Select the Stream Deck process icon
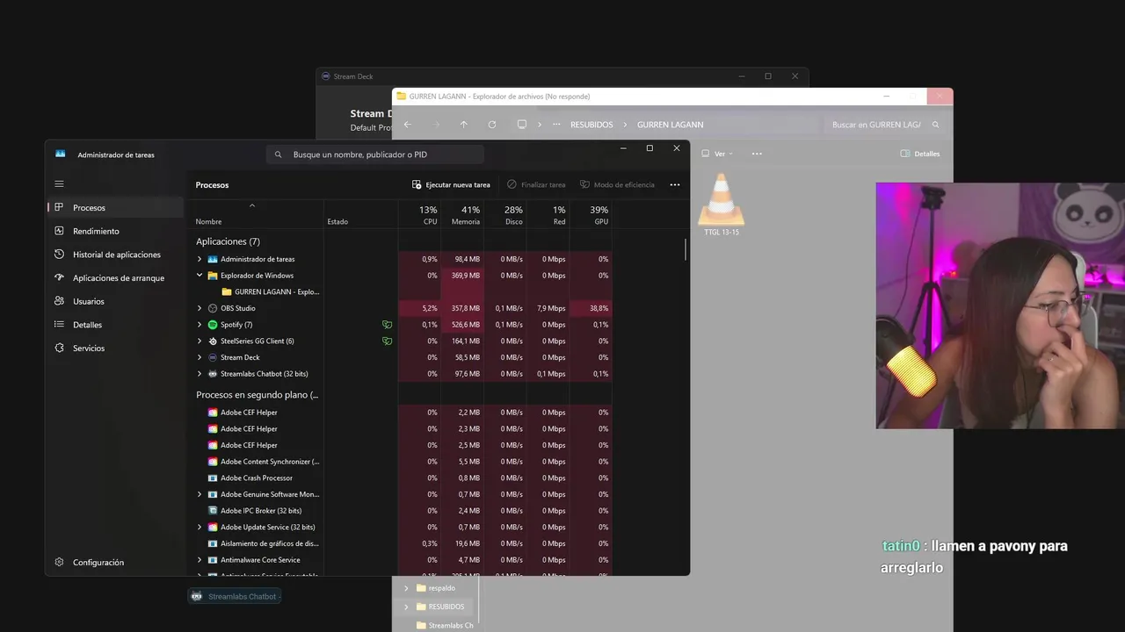 [x=213, y=357]
